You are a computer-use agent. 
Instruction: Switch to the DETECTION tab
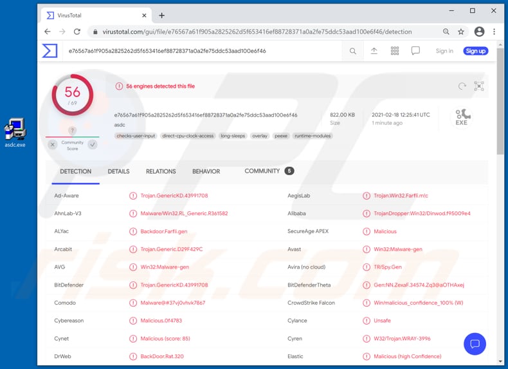(75, 171)
